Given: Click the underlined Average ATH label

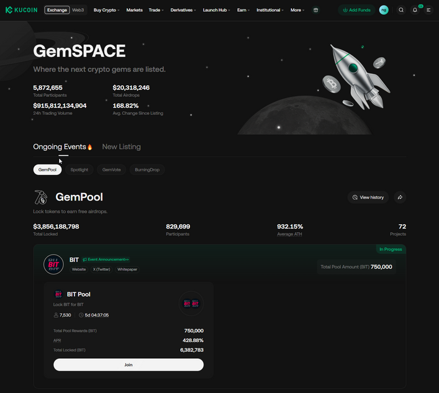Looking at the screenshot, I should 289,234.
